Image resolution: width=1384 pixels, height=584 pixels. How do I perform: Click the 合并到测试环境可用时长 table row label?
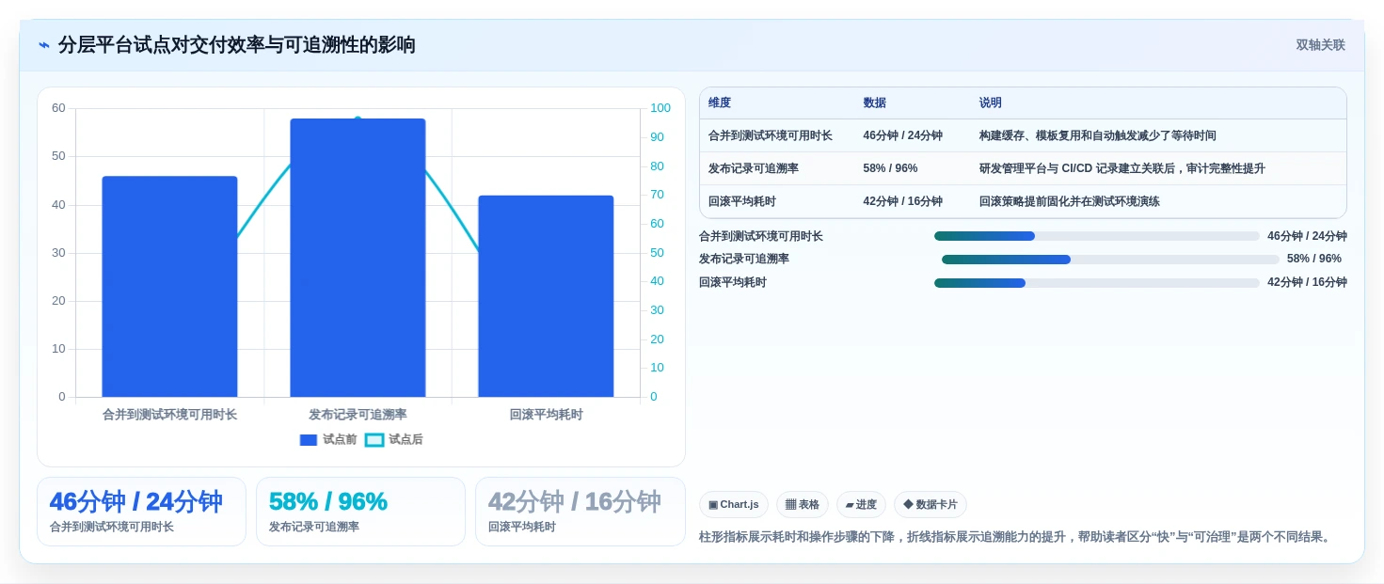coord(771,135)
